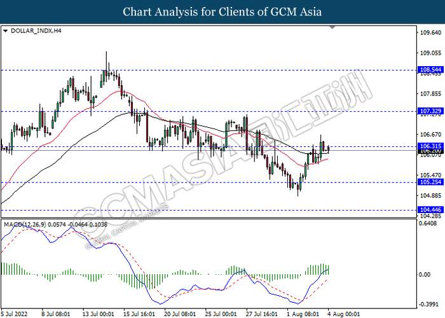445x318 pixels.
Task: Click the 106.670 price axis value
Action: coord(430,134)
